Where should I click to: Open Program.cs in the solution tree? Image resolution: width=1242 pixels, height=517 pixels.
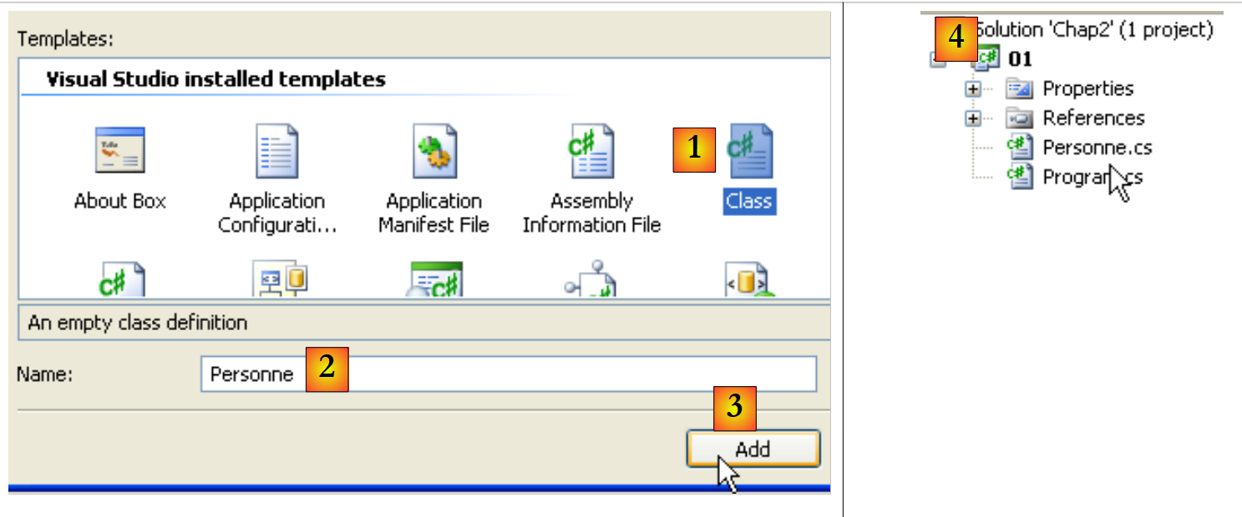[1092, 177]
